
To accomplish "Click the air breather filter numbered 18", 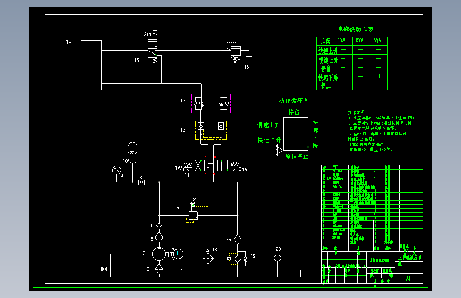I will click(208, 258).
